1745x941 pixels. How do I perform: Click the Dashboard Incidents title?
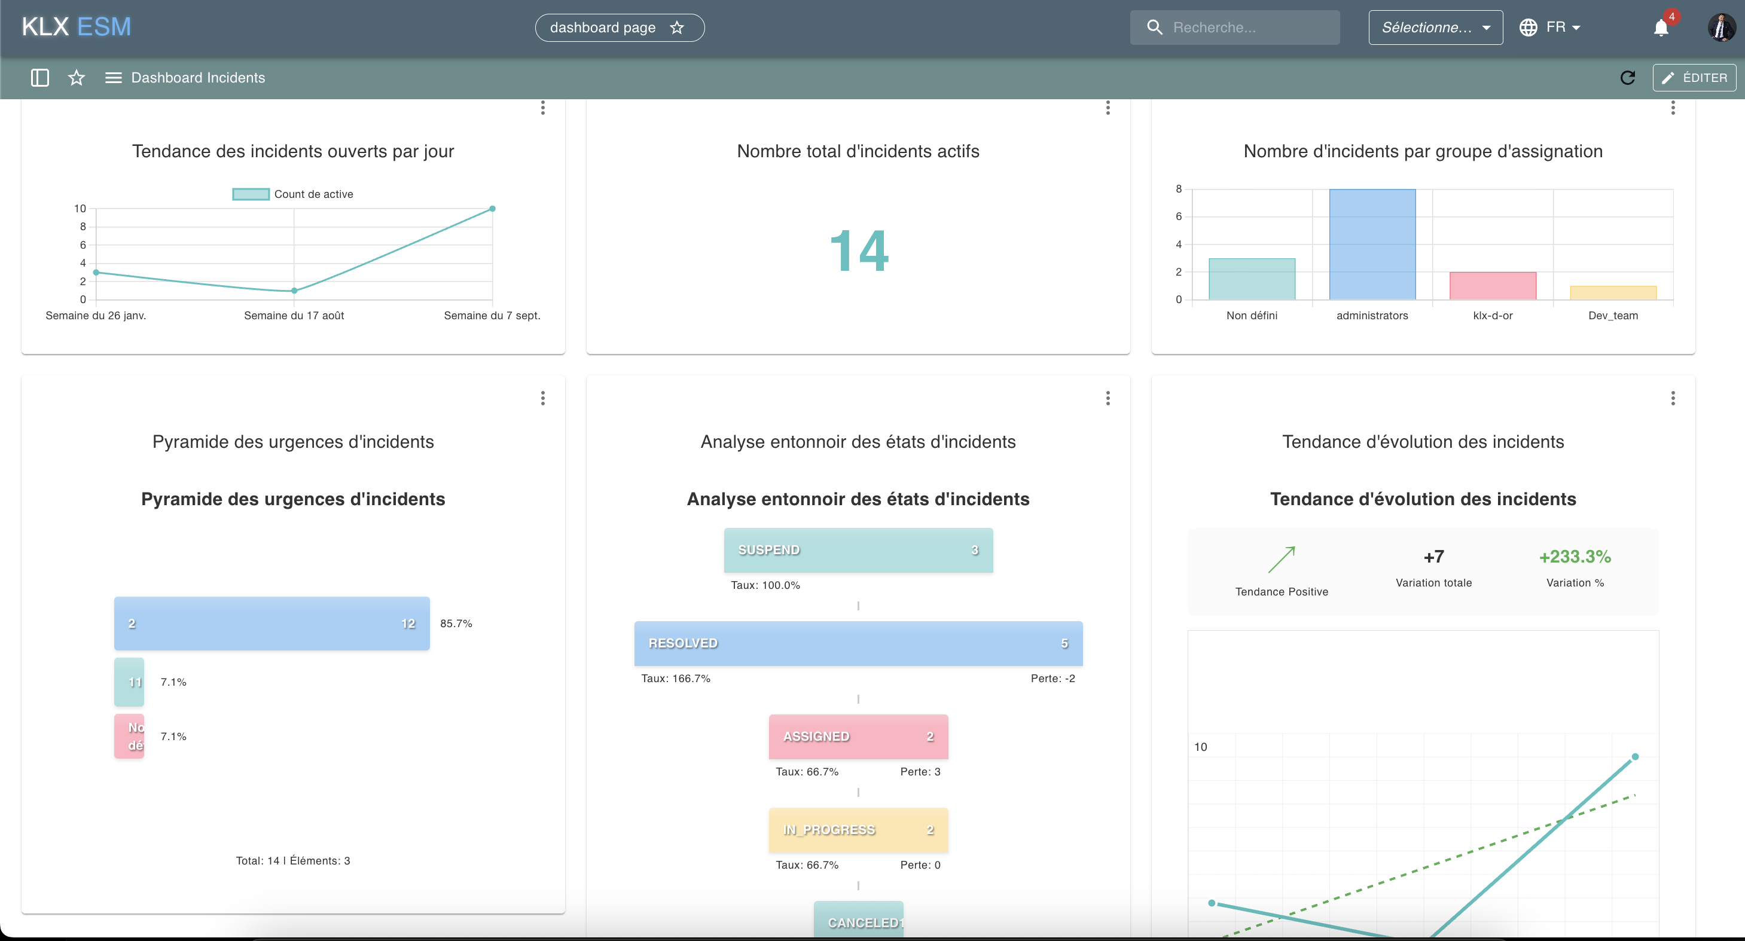tap(198, 78)
